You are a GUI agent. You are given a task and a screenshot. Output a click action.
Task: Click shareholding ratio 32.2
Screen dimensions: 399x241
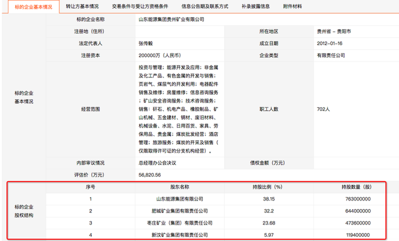[268, 211]
